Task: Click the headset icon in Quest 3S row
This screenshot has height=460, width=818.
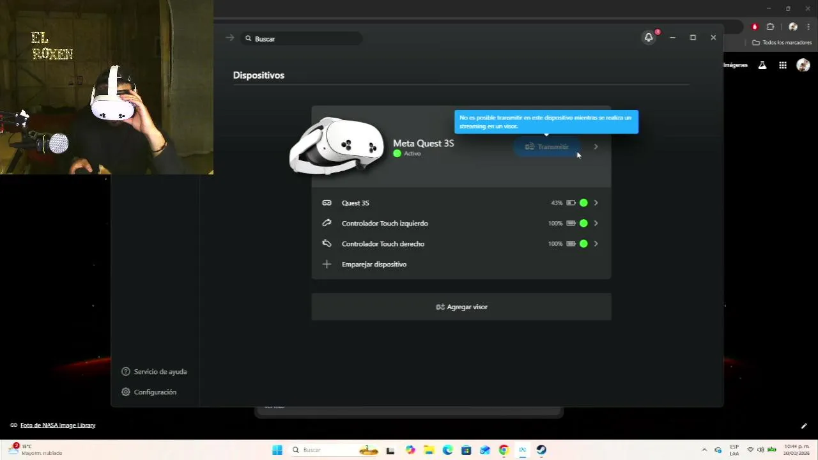Action: [327, 203]
